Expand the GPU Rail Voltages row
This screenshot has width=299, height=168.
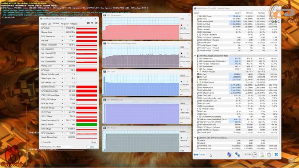coord(198,72)
